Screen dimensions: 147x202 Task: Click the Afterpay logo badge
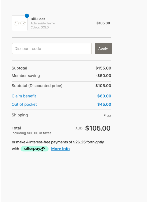34,149
